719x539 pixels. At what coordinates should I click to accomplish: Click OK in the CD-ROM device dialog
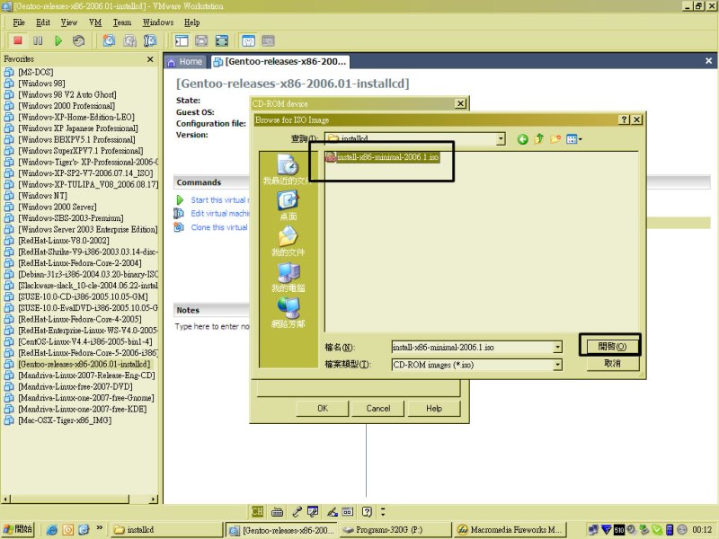click(x=323, y=409)
